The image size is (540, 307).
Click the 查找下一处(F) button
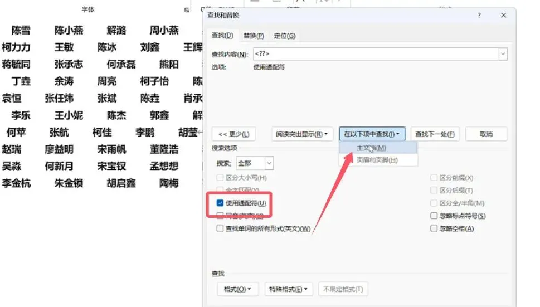pyautogui.click(x=435, y=134)
